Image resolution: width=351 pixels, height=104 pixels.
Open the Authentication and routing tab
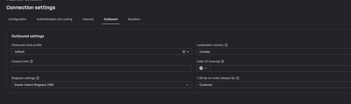pyautogui.click(x=54, y=19)
